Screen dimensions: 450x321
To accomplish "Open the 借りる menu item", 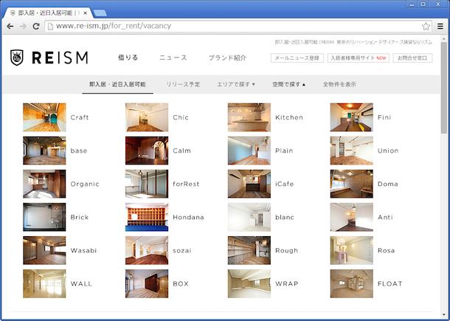I will tap(128, 58).
